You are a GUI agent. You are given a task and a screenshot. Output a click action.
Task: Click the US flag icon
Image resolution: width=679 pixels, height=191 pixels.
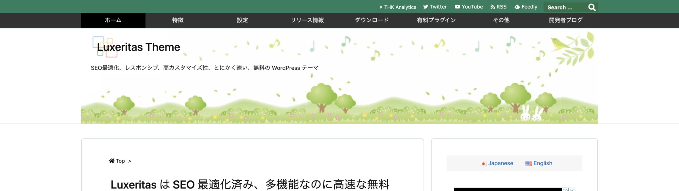528,163
